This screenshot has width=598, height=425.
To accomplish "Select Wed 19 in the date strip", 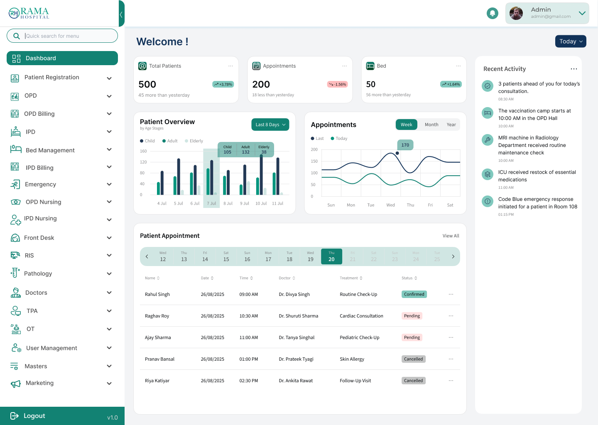I will [x=311, y=256].
